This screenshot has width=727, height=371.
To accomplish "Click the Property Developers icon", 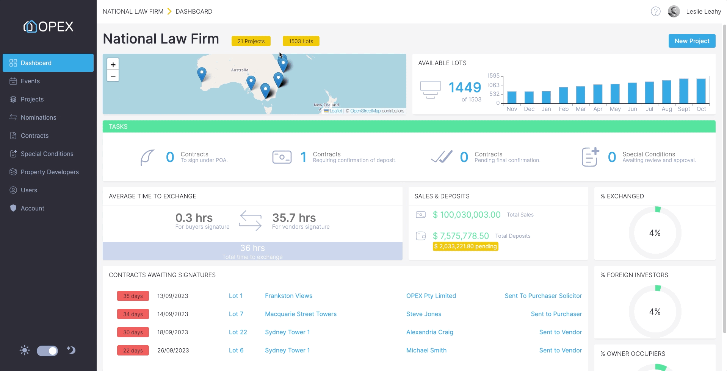I will [x=13, y=172].
